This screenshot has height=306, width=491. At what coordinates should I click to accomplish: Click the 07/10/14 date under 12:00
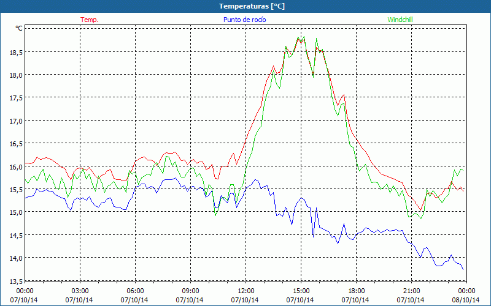[x=245, y=300]
